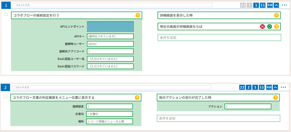Select the 現在の画面が詳細画面ならば condition text

pyautogui.click(x=181, y=27)
